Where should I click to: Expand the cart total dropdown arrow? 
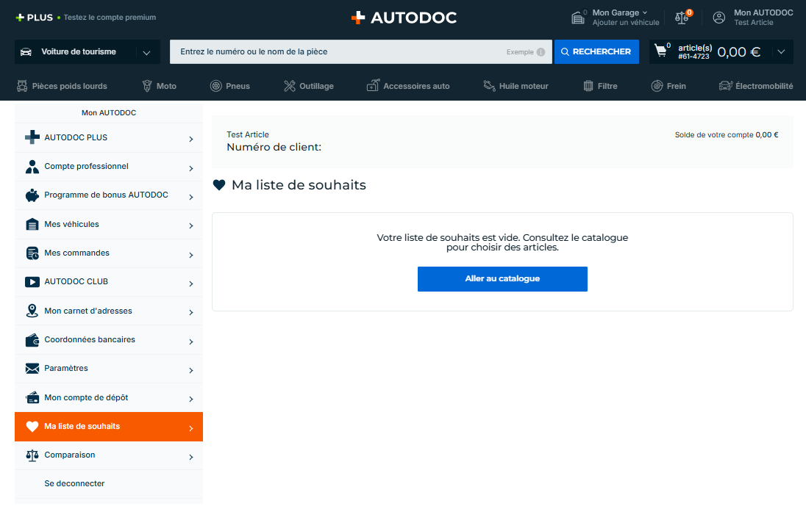(x=780, y=52)
